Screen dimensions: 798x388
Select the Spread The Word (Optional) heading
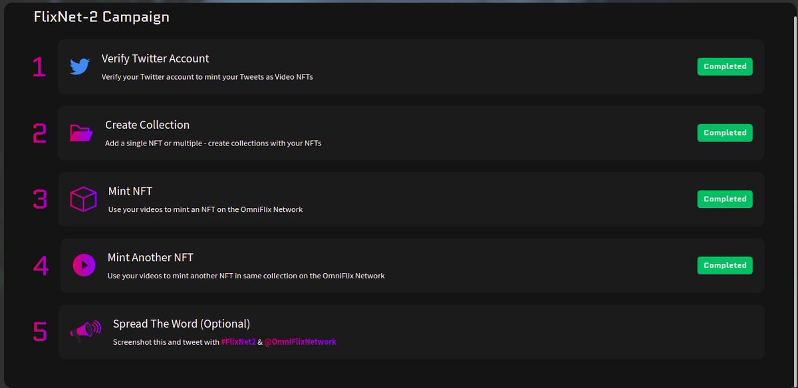[x=182, y=324]
